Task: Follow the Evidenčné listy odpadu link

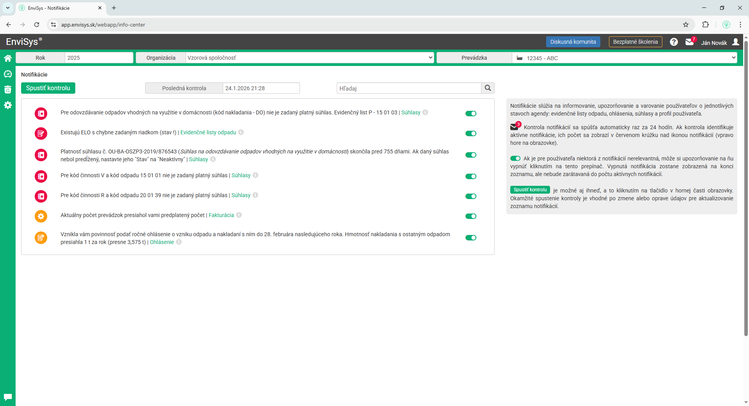Action: point(208,132)
